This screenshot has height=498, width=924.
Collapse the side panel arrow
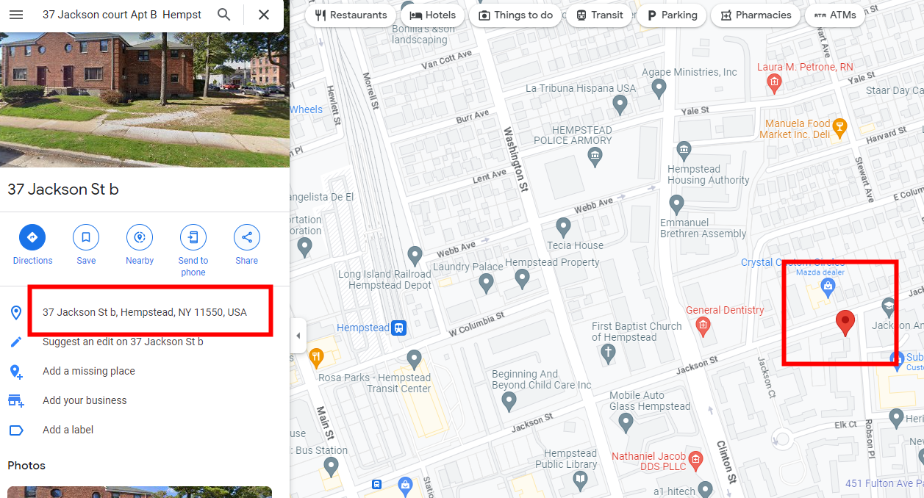(x=298, y=336)
